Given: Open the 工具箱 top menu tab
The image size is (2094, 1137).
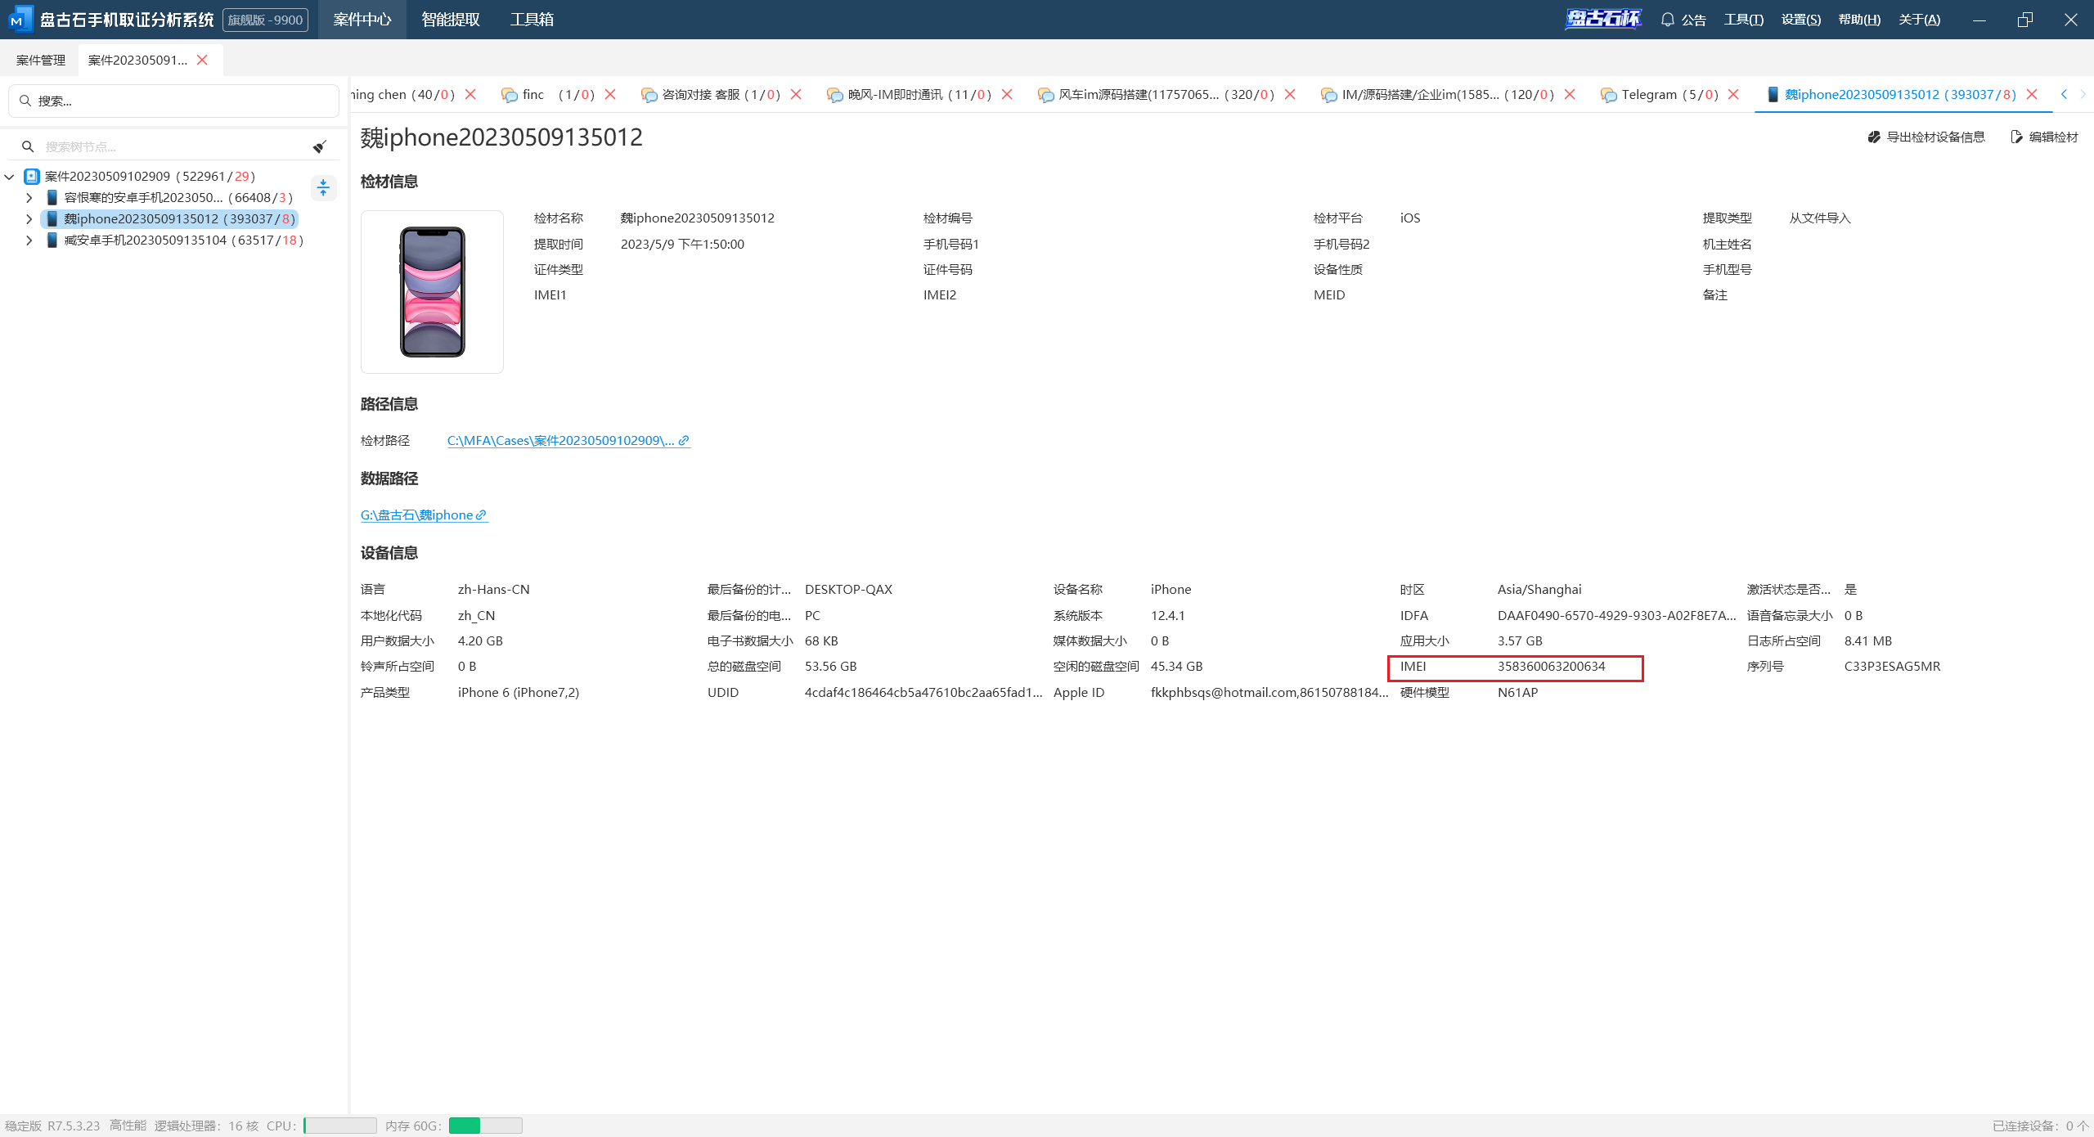Looking at the screenshot, I should pyautogui.click(x=532, y=20).
